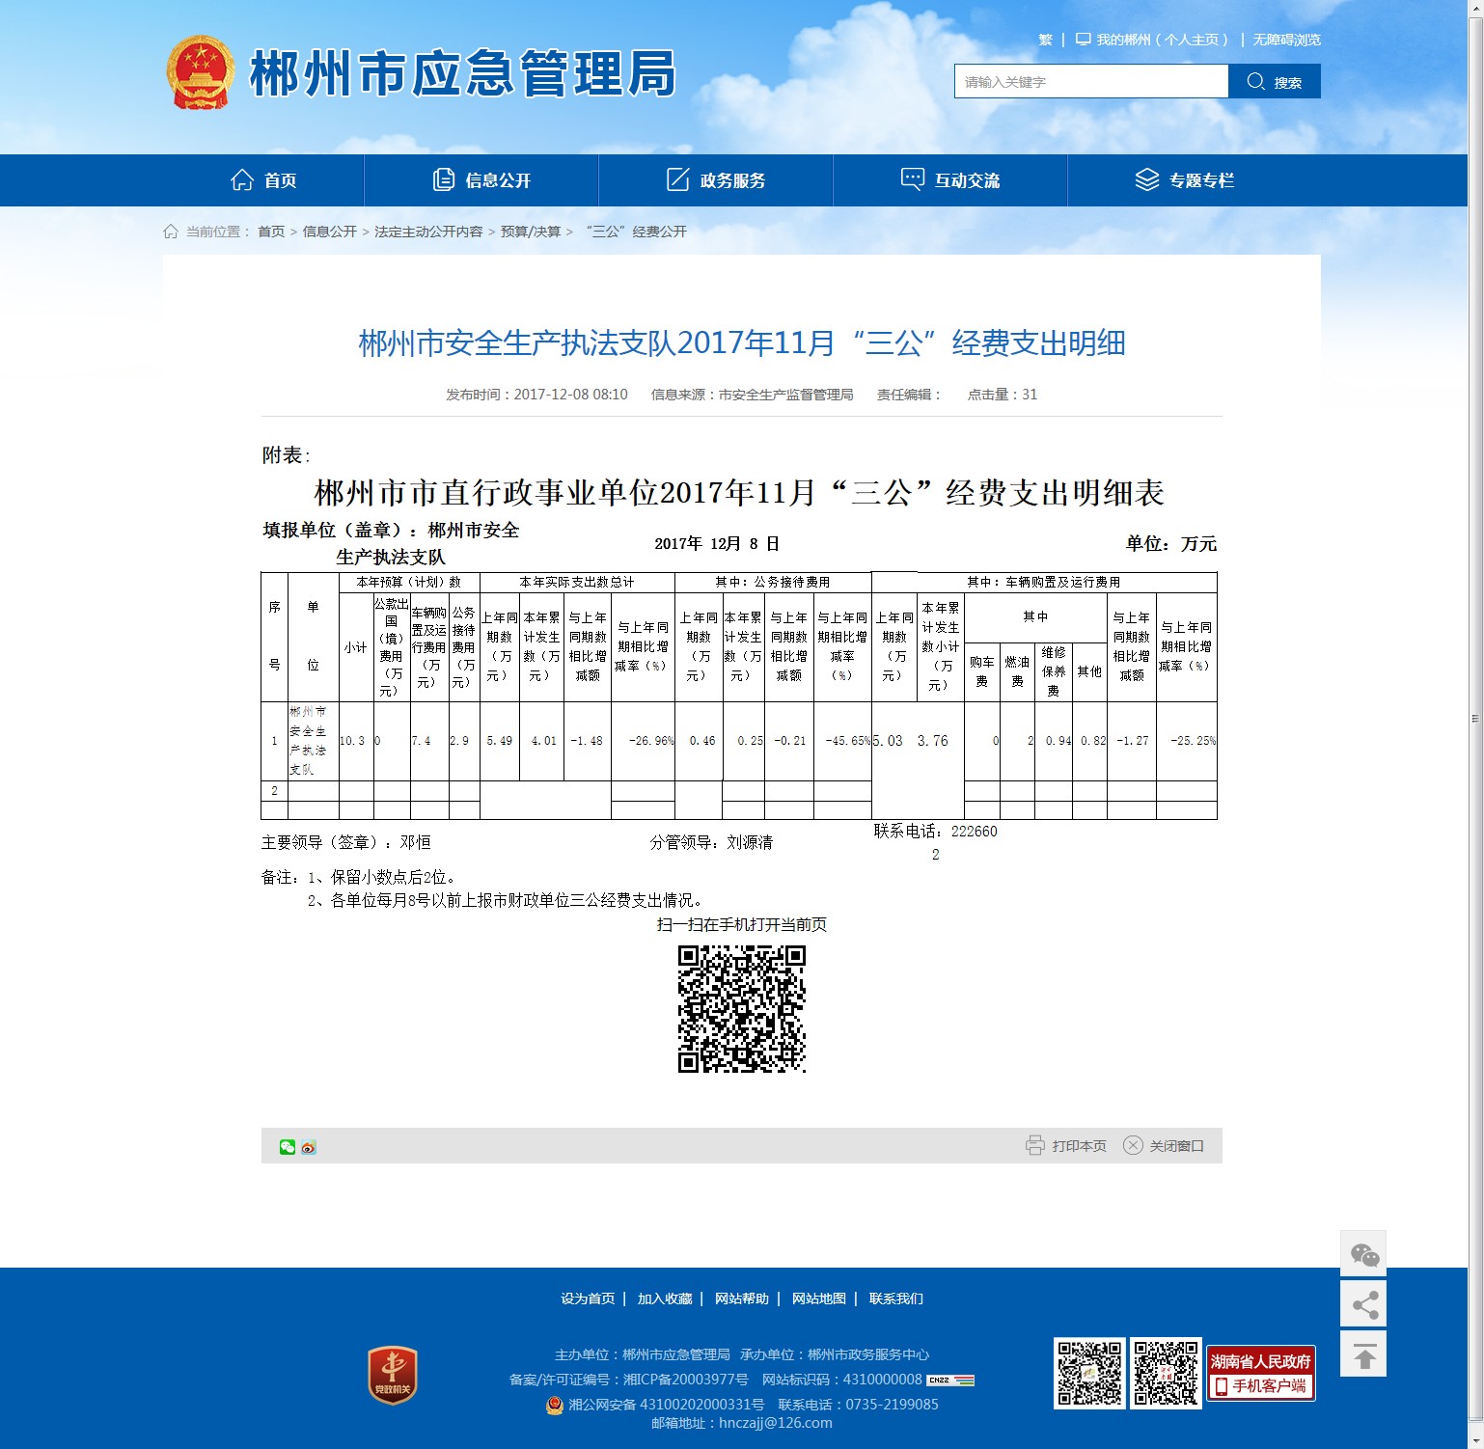Open the 首页 navigation menu item
Image resolution: width=1484 pixels, height=1449 pixels.
click(263, 180)
